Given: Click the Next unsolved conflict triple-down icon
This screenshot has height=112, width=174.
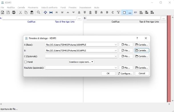Looking at the screenshot, I should (x=96, y=13).
